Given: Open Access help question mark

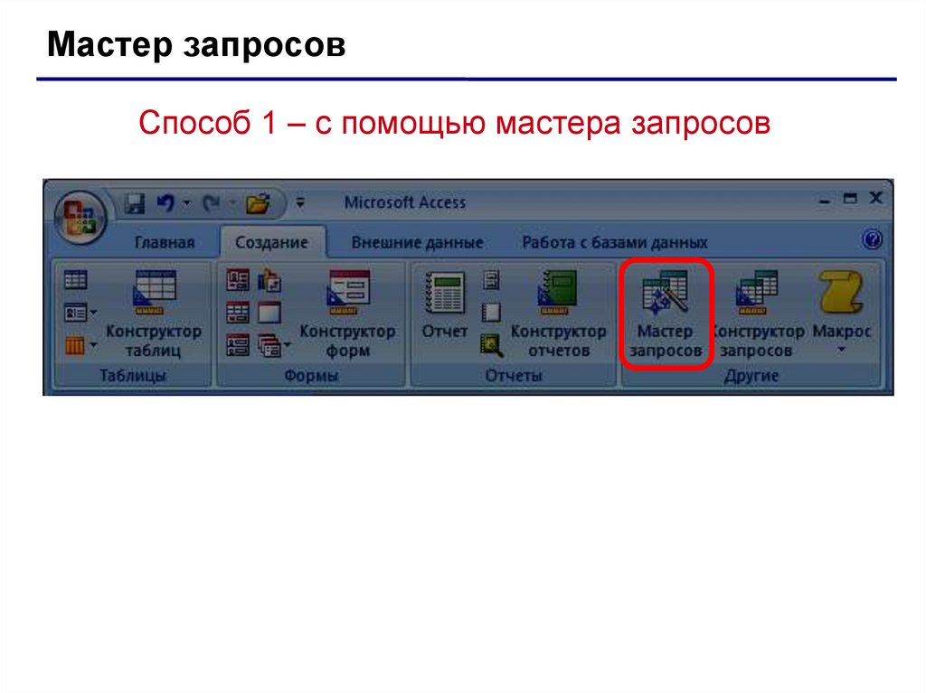Looking at the screenshot, I should (x=873, y=240).
